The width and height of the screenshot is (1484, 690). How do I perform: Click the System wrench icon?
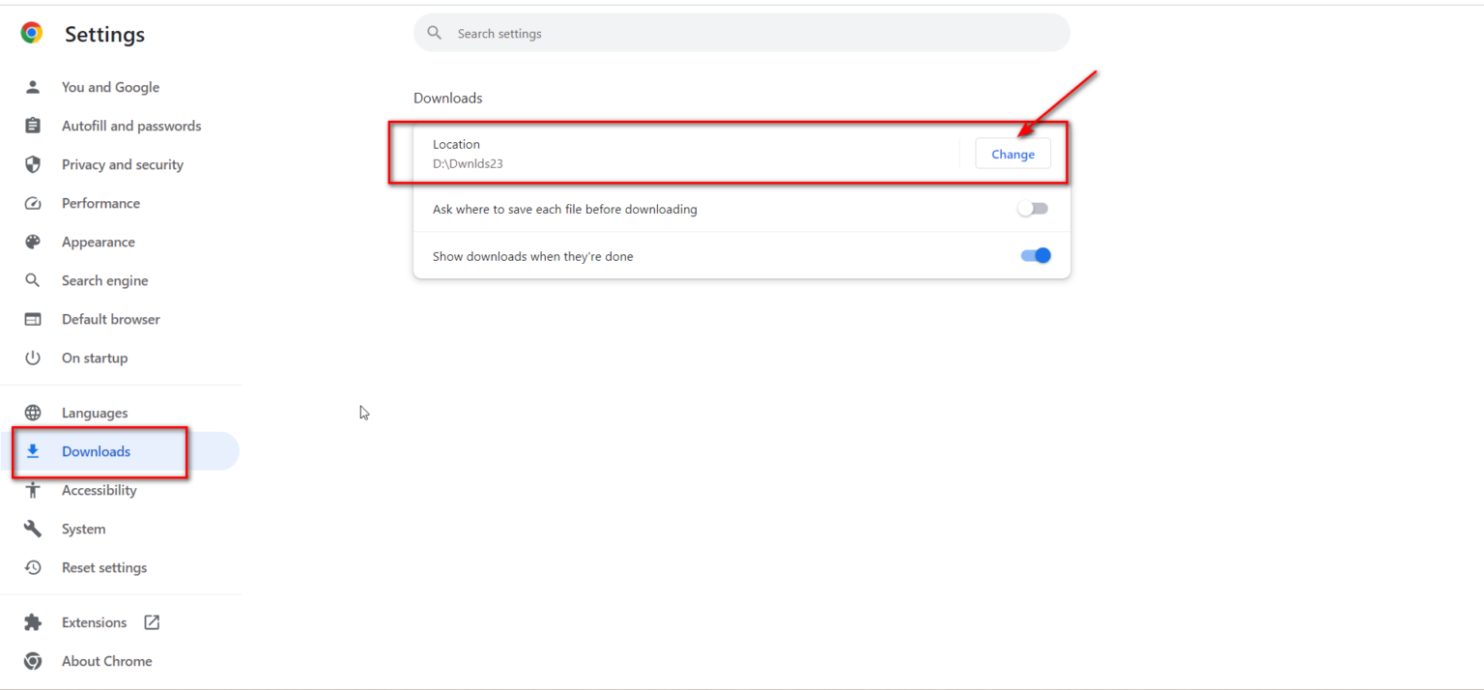33,529
